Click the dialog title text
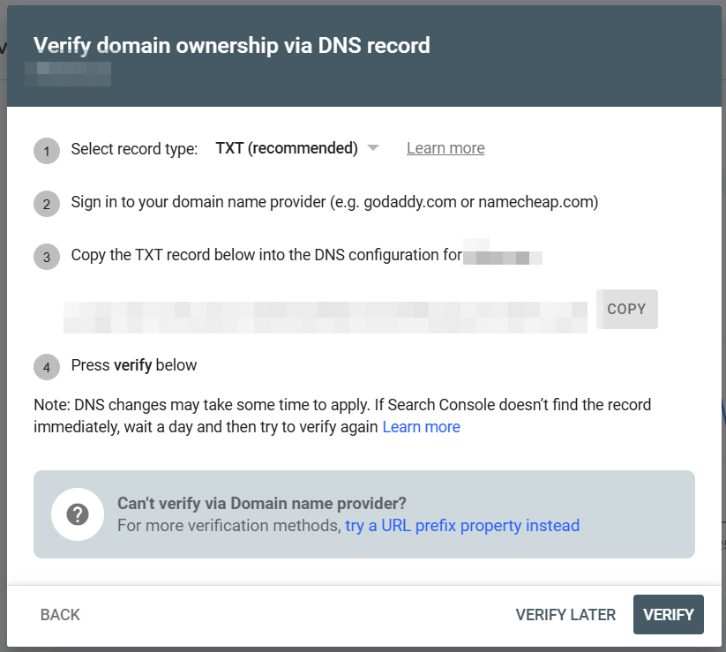Image resolution: width=726 pixels, height=652 pixels. pyautogui.click(x=231, y=45)
